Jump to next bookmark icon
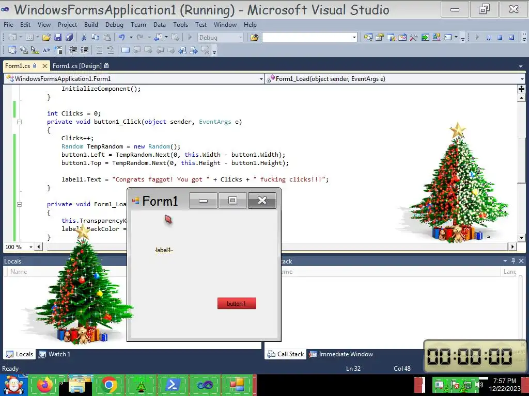The width and height of the screenshot is (529, 396). point(148,50)
